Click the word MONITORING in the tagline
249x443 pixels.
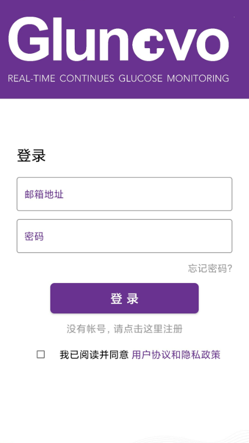(x=198, y=78)
